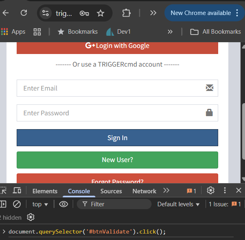Click the Sign In button
The height and width of the screenshot is (240, 245).
tap(117, 138)
